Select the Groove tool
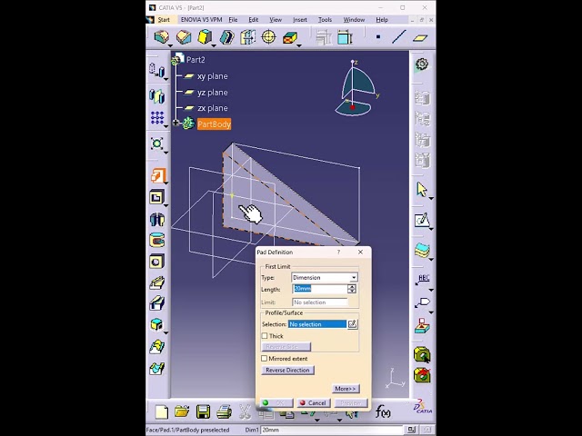This screenshot has height=436, width=582. pyautogui.click(x=157, y=240)
